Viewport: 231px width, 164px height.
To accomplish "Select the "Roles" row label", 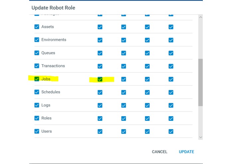I will (x=47, y=118).
